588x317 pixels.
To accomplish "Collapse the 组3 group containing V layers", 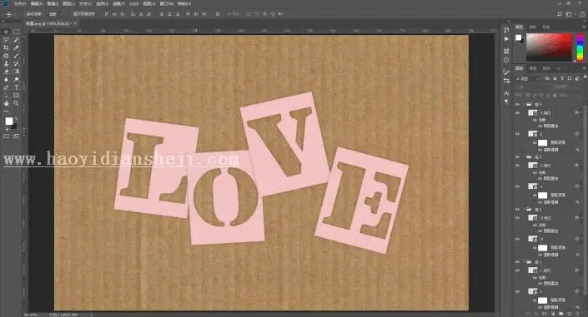I will pos(525,156).
